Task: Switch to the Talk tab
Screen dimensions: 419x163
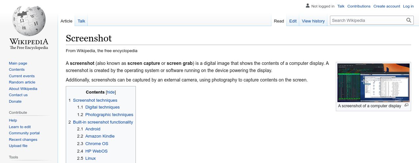Action: [x=81, y=21]
